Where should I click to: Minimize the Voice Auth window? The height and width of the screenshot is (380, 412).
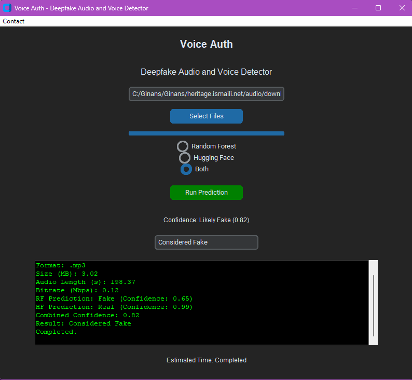click(x=355, y=8)
